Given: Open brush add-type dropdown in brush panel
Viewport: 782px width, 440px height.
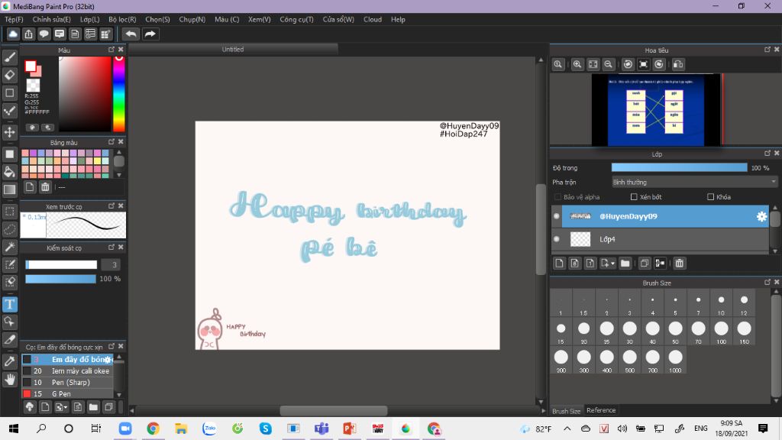Looking at the screenshot, I should pos(61,407).
